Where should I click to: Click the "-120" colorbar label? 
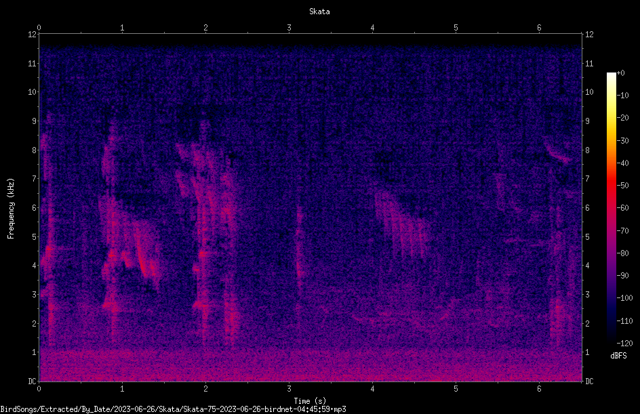tap(624, 344)
